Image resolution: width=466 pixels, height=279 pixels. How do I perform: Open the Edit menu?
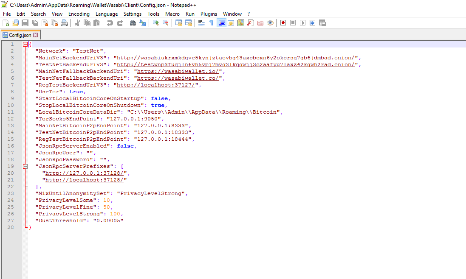21,14
